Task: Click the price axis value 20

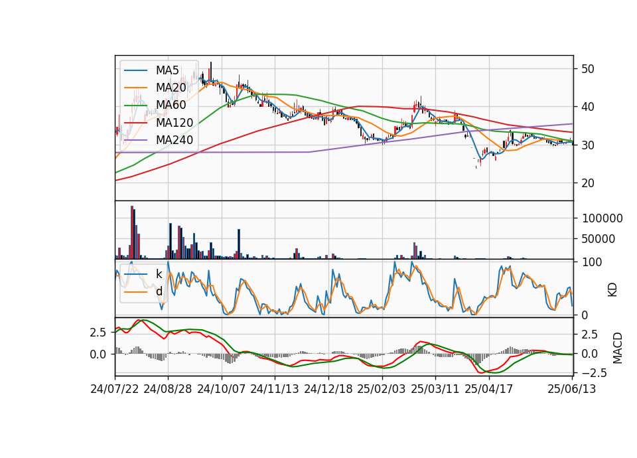Action: click(588, 183)
